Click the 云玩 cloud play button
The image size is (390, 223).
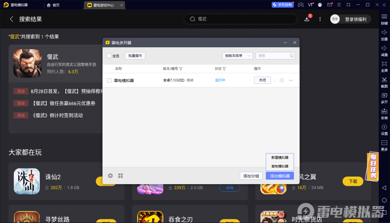(x=230, y=188)
